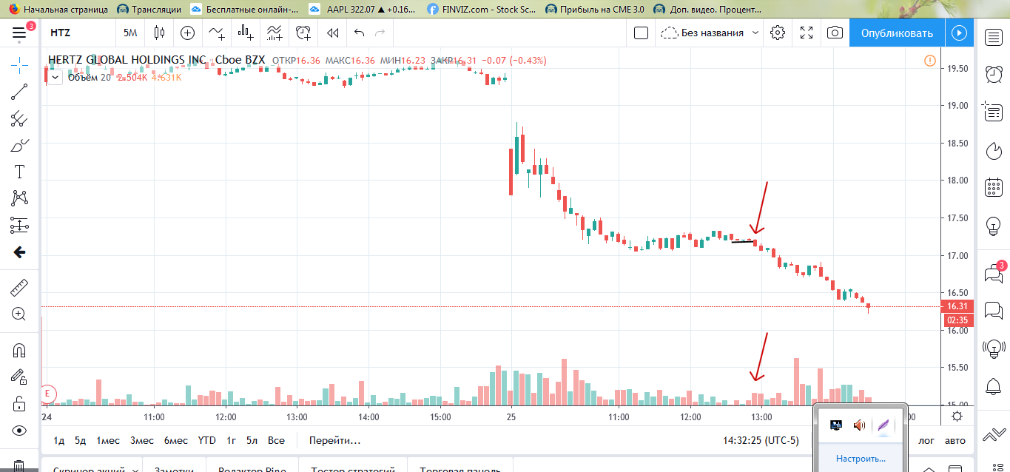The width and height of the screenshot is (1010, 472).
Task: Open alerts panel in right sidebar
Action: [x=994, y=74]
